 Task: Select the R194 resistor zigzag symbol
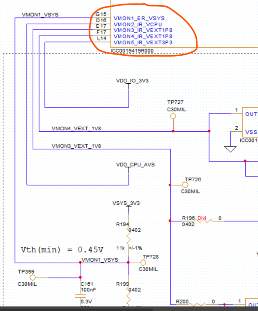129,235
